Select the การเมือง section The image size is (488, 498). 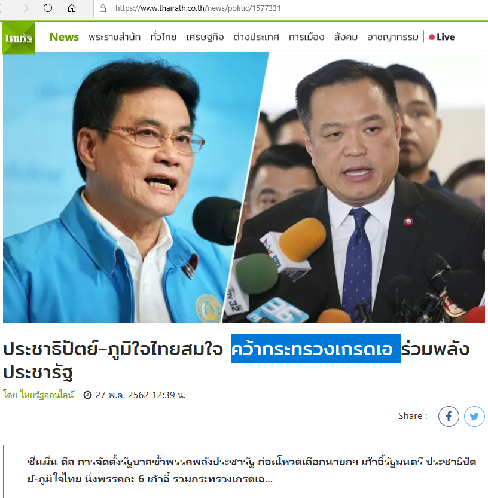306,37
